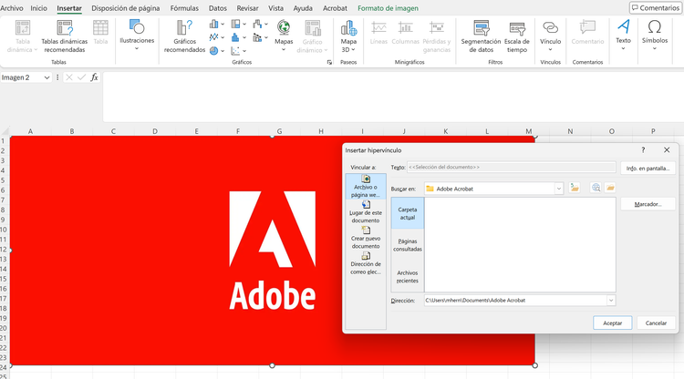The image size is (684, 379).
Task: Select Lugar de este documento link type
Action: point(366,211)
